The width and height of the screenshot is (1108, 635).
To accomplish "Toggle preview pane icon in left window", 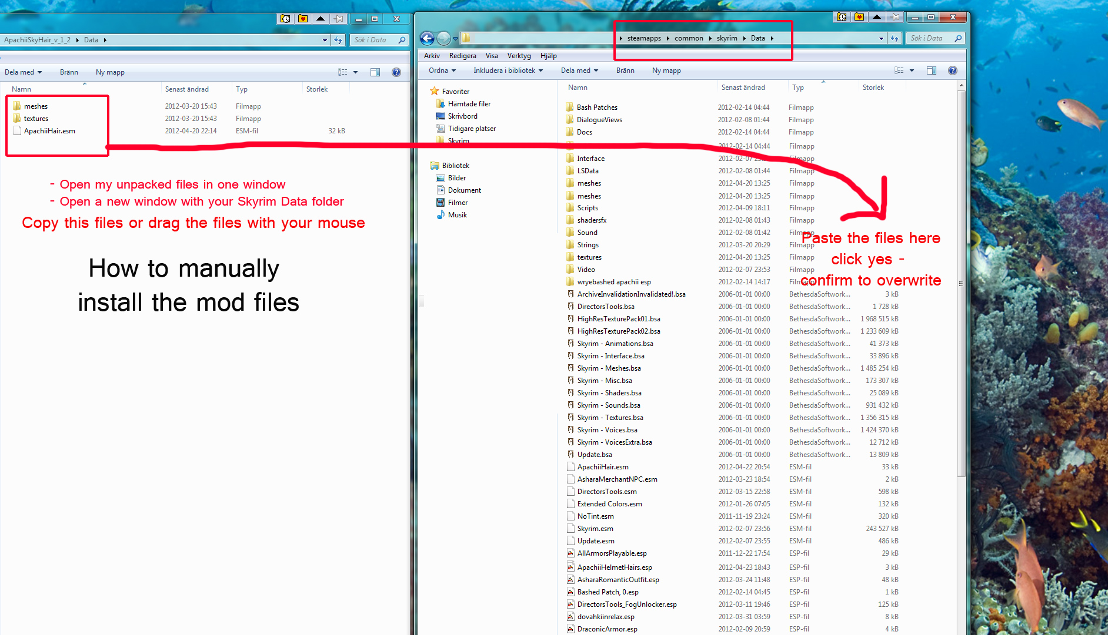I will coord(375,72).
